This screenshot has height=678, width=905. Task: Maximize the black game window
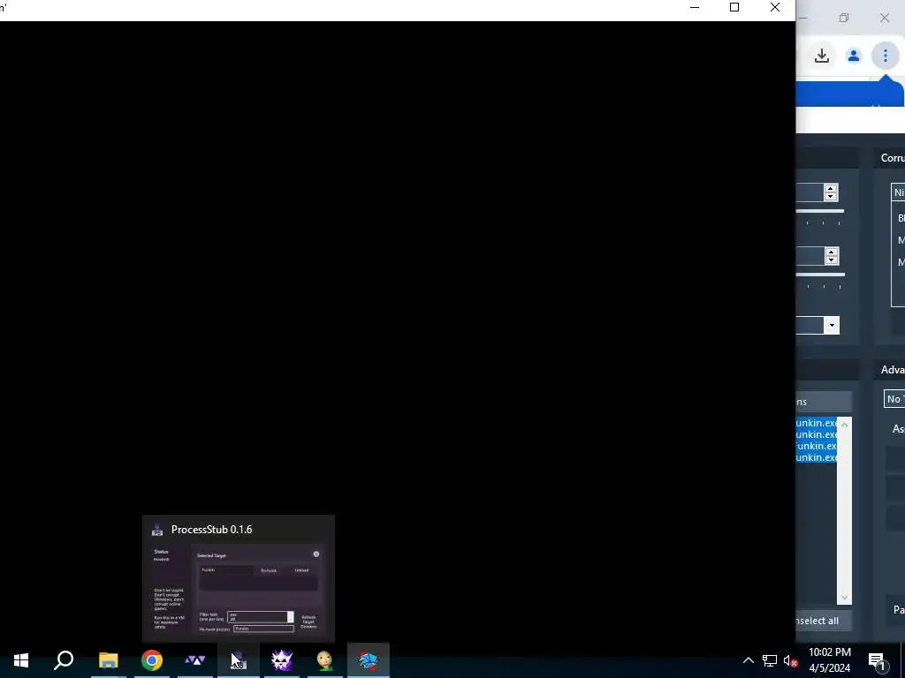(734, 7)
